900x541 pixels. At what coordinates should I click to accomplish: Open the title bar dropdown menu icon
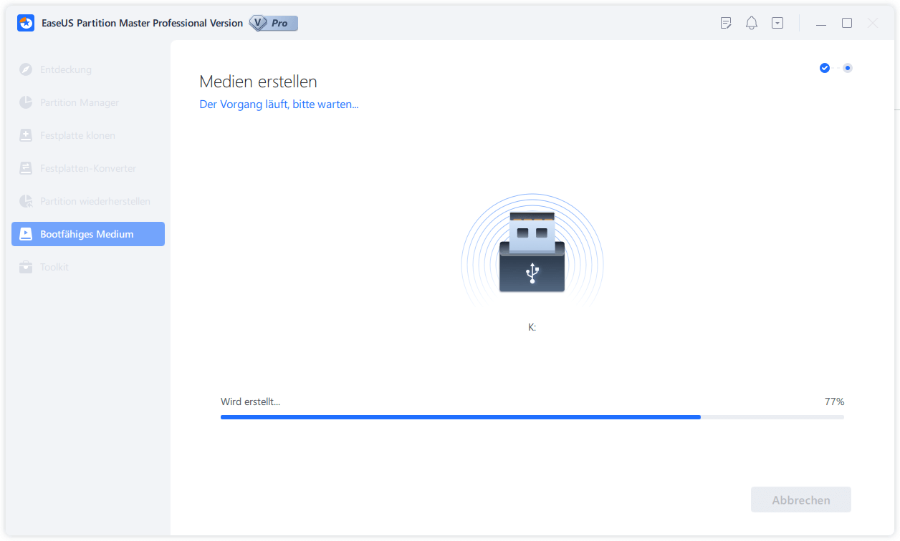coord(777,23)
